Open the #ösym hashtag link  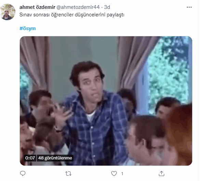click(x=28, y=28)
